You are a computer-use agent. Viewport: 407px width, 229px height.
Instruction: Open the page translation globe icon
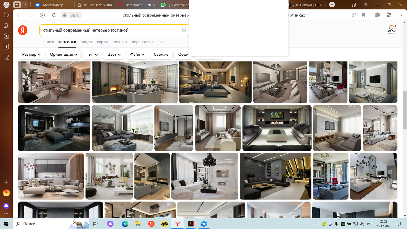tap(377, 15)
